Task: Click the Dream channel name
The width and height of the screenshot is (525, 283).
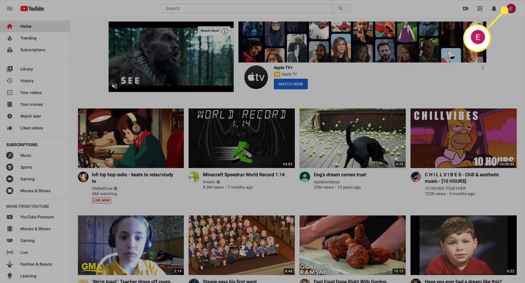Action: [209, 182]
